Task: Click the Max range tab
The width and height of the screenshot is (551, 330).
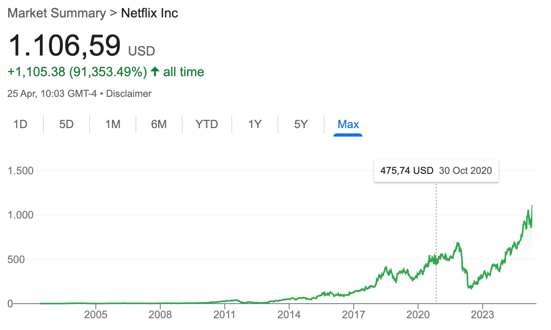Action: coord(348,124)
